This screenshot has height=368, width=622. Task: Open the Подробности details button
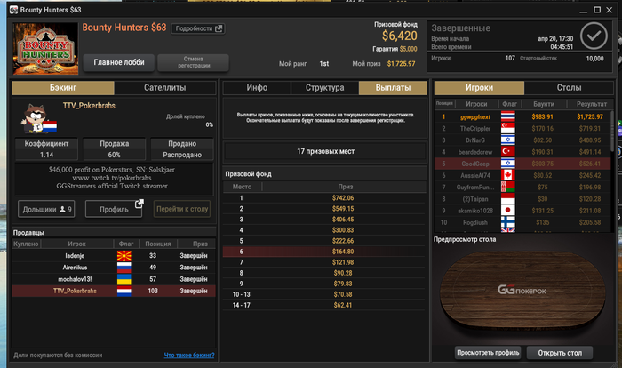[198, 28]
